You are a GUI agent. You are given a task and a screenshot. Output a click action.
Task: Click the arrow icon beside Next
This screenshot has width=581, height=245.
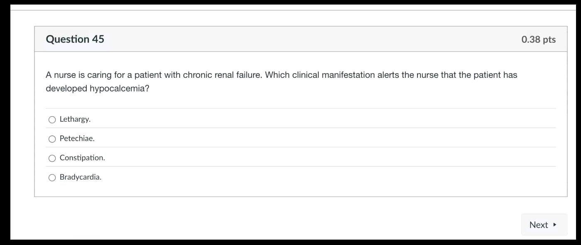coord(555,225)
